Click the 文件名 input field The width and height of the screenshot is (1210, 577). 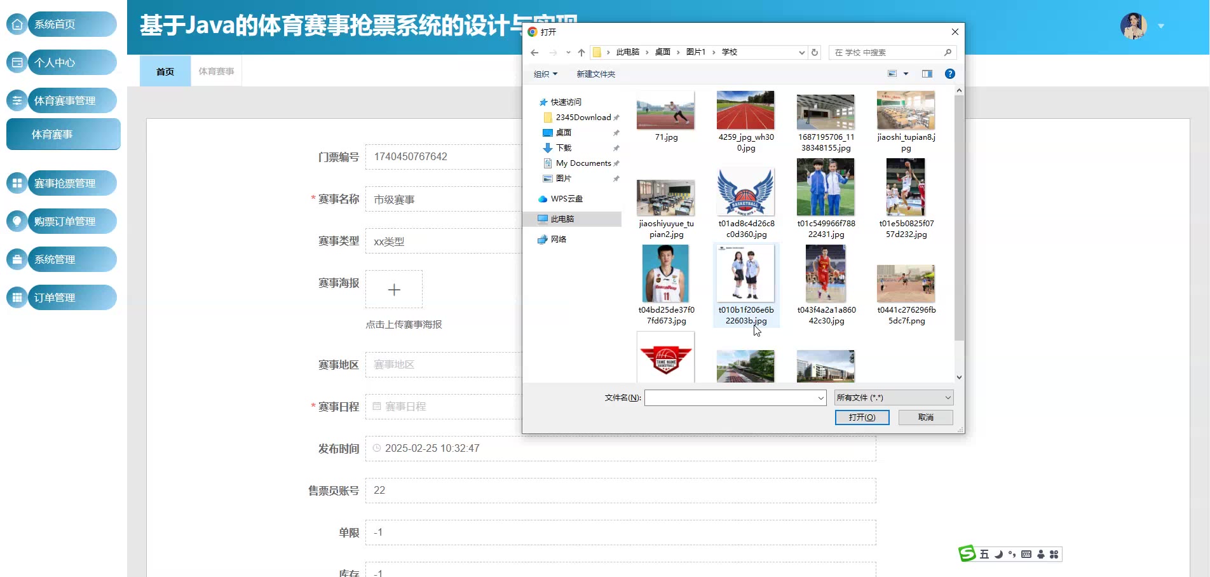(730, 398)
